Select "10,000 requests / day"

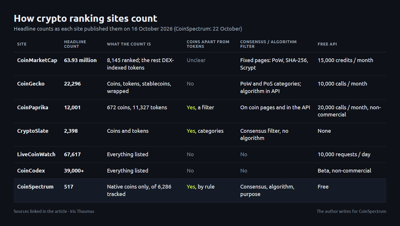pos(344,154)
